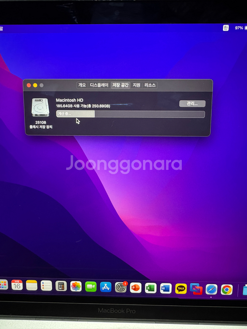Open Reminders in the dock
Image resolution: width=247 pixels, height=329 pixels.
click(46, 286)
